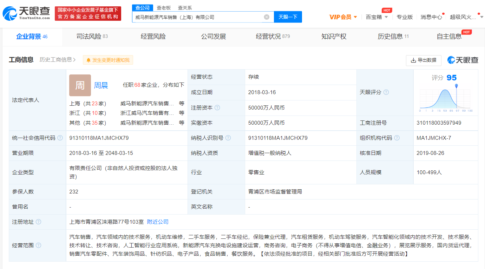Click the 导出数据 export button

424,60
